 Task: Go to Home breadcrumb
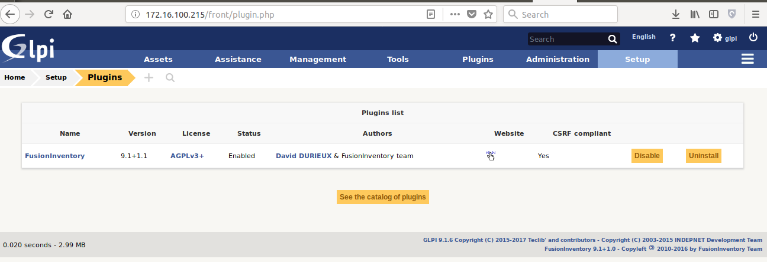tap(15, 77)
